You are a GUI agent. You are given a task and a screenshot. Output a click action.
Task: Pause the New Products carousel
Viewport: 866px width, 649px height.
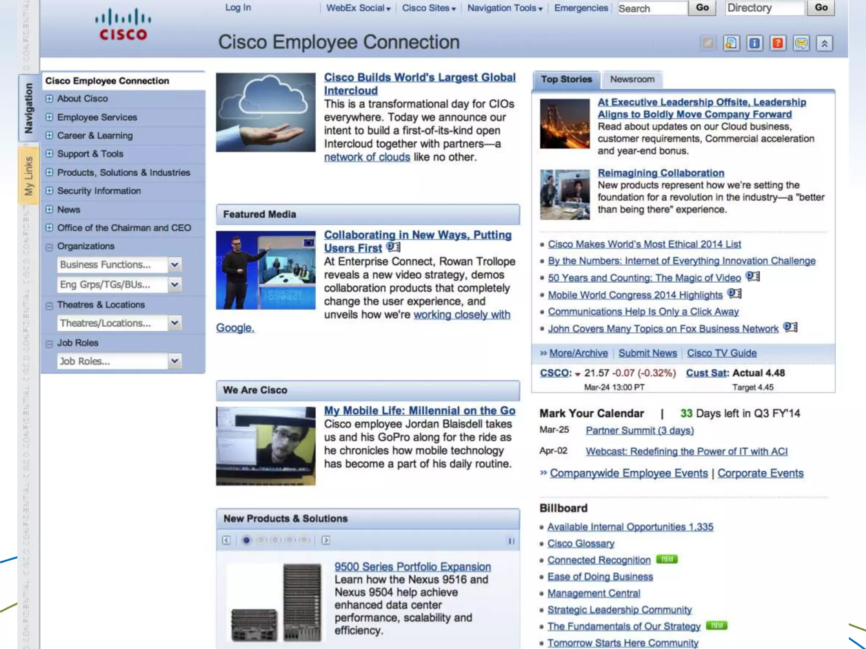coord(511,541)
